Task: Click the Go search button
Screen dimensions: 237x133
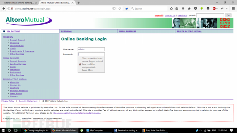Action: [228, 15]
